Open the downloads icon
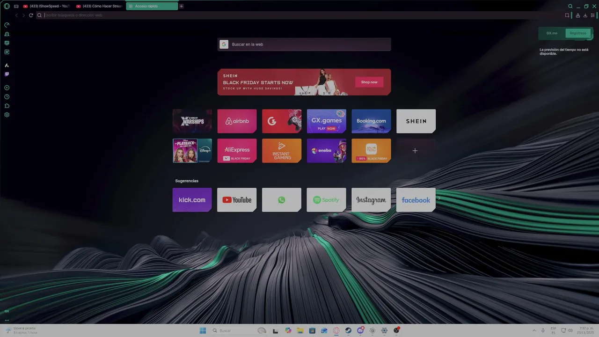This screenshot has width=599, height=337. (585, 15)
